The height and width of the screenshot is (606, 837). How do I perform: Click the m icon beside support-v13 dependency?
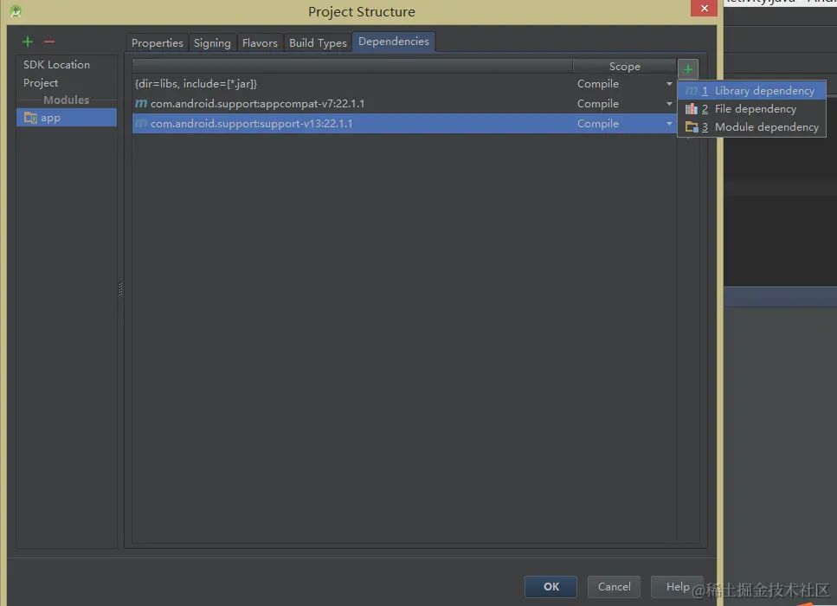click(x=141, y=123)
